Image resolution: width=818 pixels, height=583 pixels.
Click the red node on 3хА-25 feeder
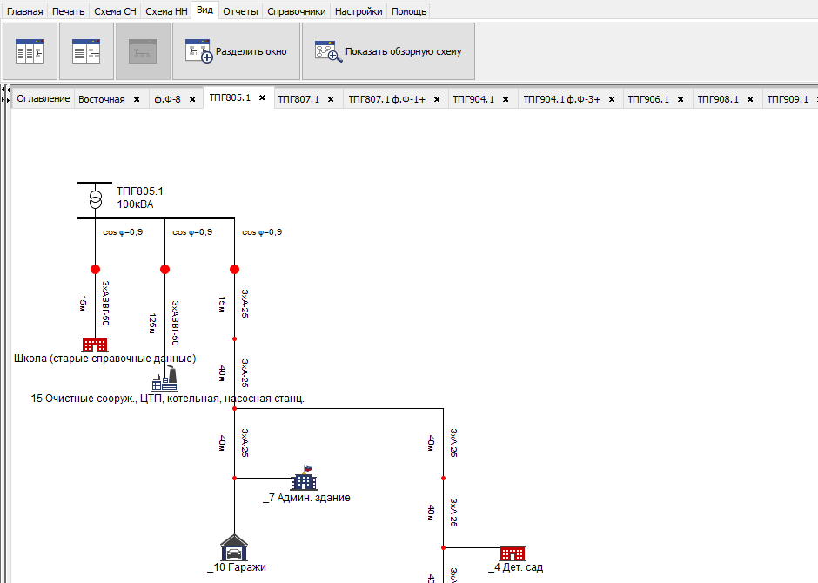pyautogui.click(x=234, y=269)
